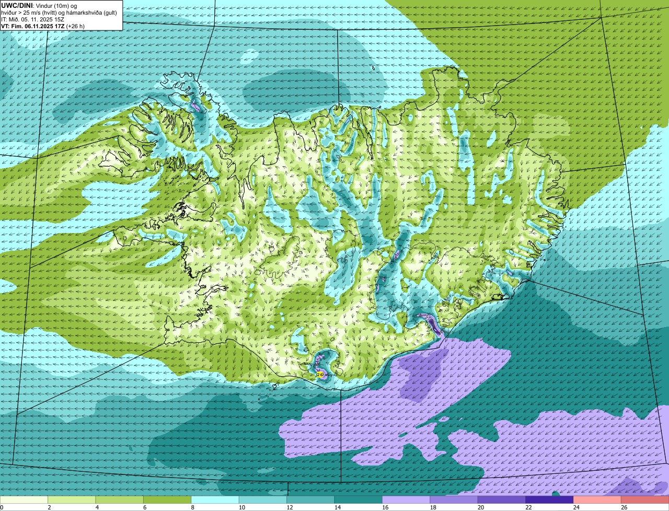Click the 'IT: Mið. 05. 11. 2025 15Z' line
Image resolution: width=669 pixels, height=511 pixels.
(33, 19)
